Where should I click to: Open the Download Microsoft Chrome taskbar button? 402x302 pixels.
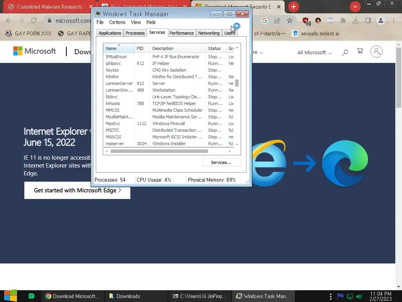[73, 296]
